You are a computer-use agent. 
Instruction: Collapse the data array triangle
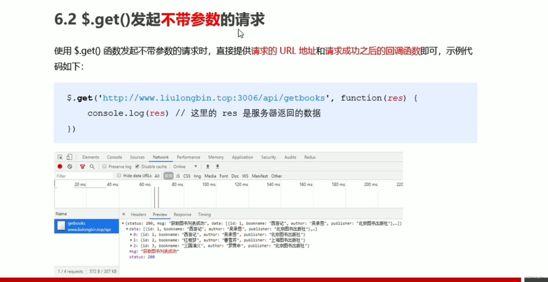pos(127,229)
